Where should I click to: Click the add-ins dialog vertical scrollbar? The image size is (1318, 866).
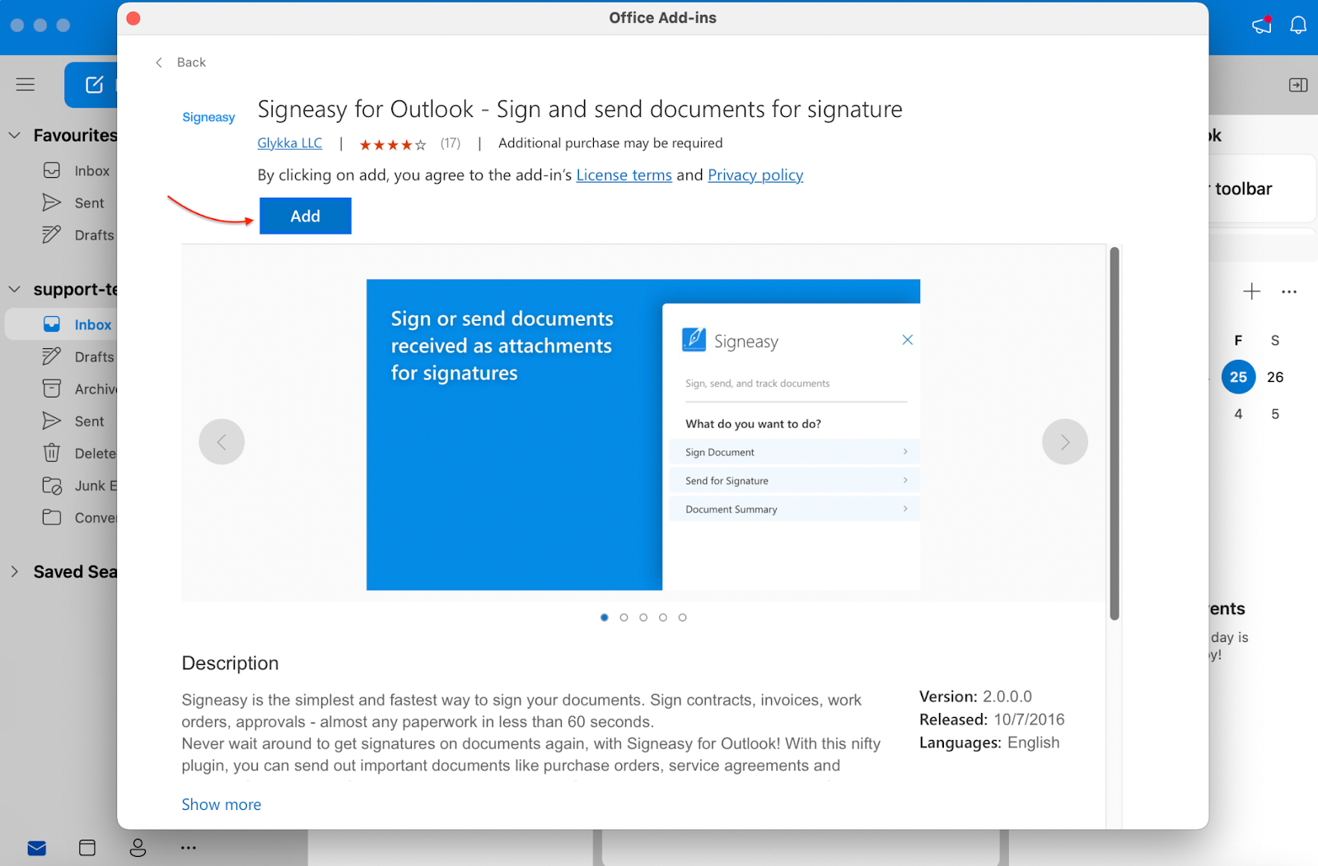(x=1115, y=434)
